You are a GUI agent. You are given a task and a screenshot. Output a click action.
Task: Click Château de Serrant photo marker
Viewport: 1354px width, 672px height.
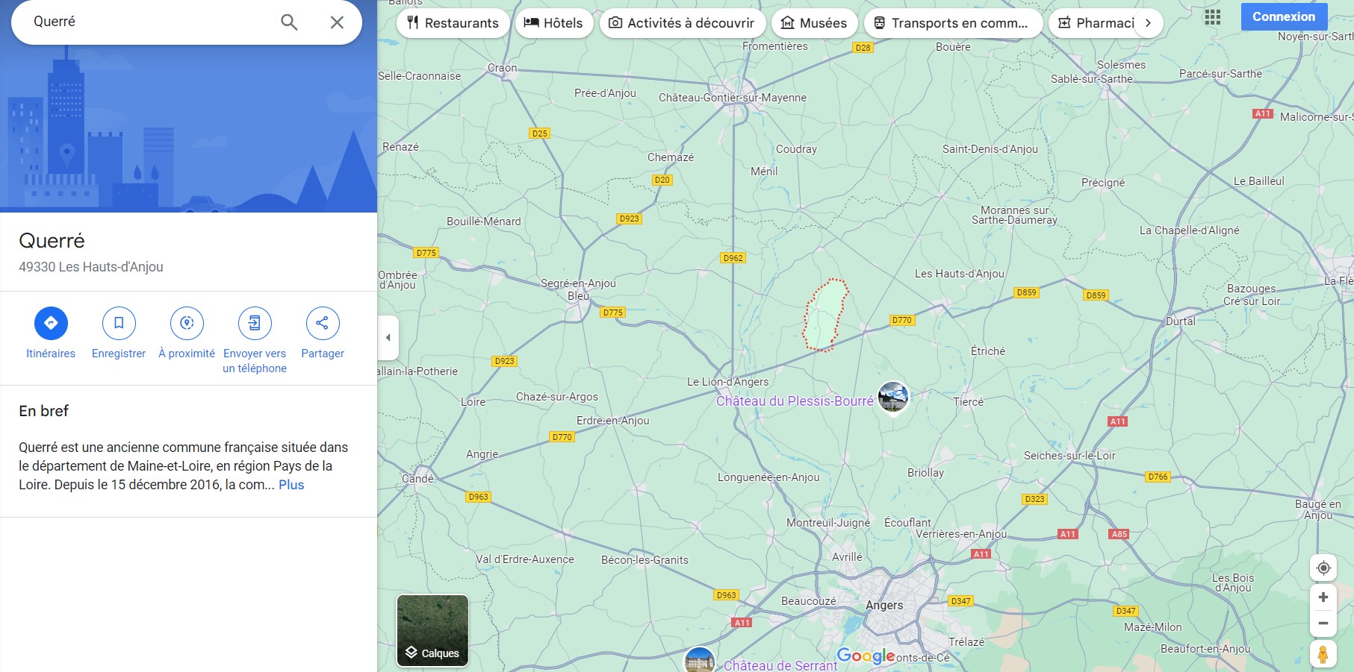click(700, 661)
